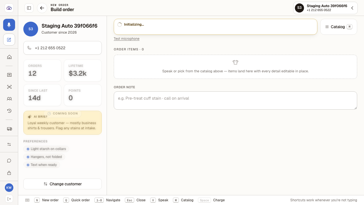Image resolution: width=364 pixels, height=205 pixels.
Task: Click the AI Brief sparkle icon
Action: 30,117
